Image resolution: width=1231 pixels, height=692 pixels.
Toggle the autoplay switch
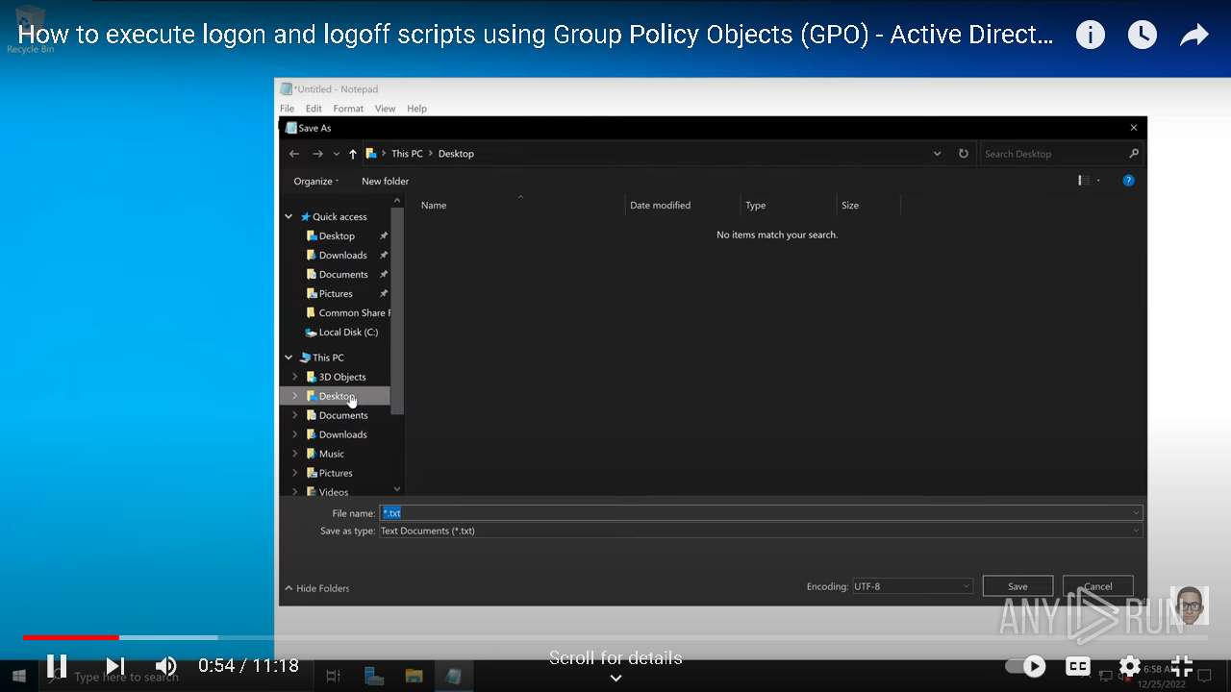(1026, 665)
